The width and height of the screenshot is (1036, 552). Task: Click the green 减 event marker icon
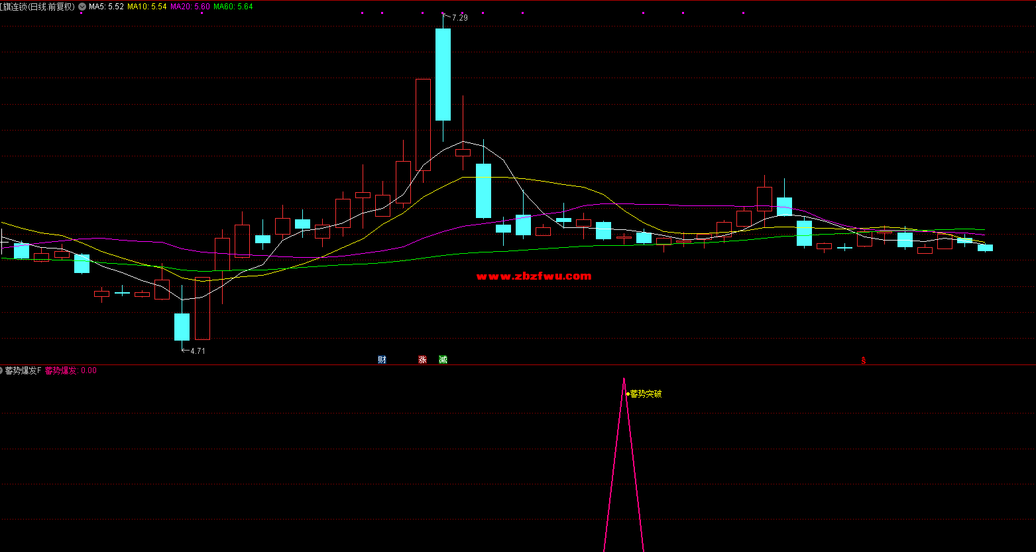pos(443,360)
